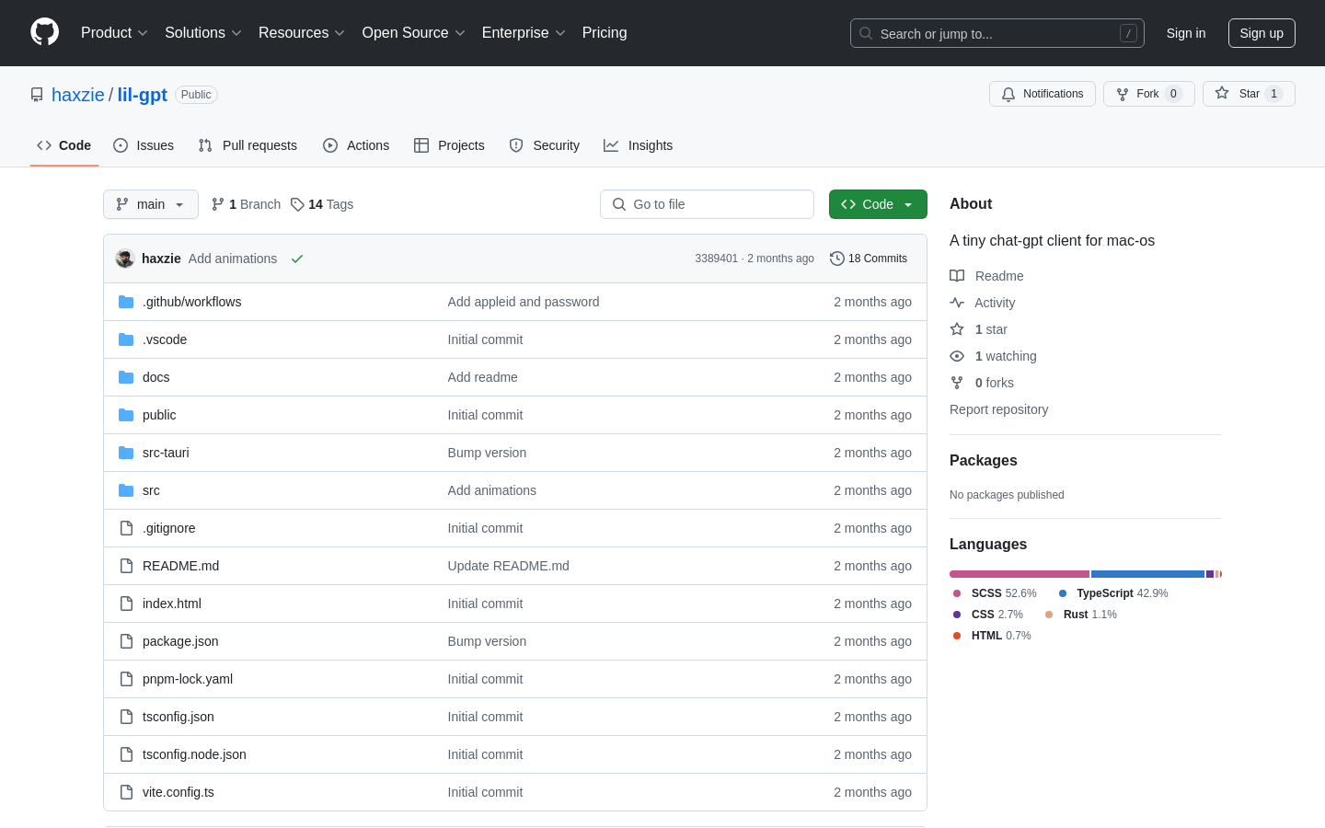Expand the Open Source menu

(x=414, y=33)
